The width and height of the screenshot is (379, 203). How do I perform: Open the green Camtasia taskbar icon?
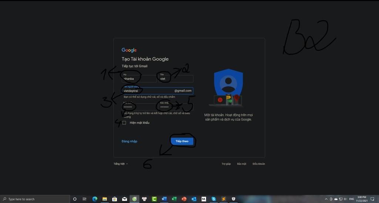(154, 199)
